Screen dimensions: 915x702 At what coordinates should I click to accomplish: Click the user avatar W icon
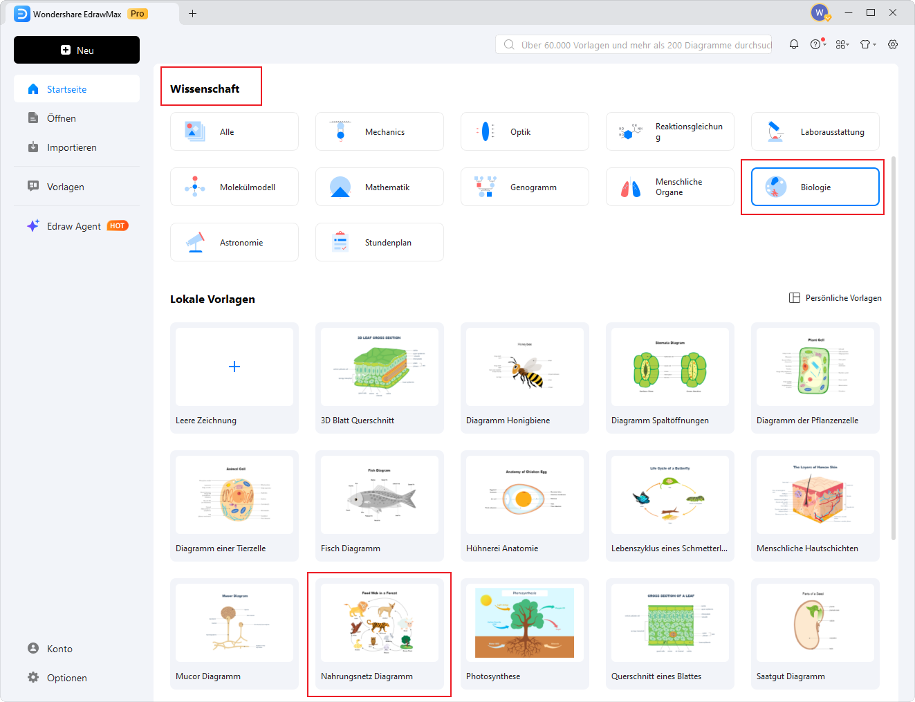click(x=820, y=12)
